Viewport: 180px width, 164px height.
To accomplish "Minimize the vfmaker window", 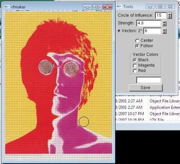I will 87,7.
